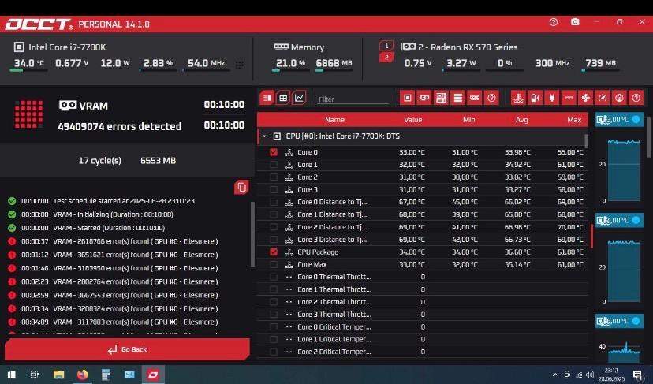Screen dimensions: 653x384
Task: Copy the test log with the copy icon
Action: point(241,188)
